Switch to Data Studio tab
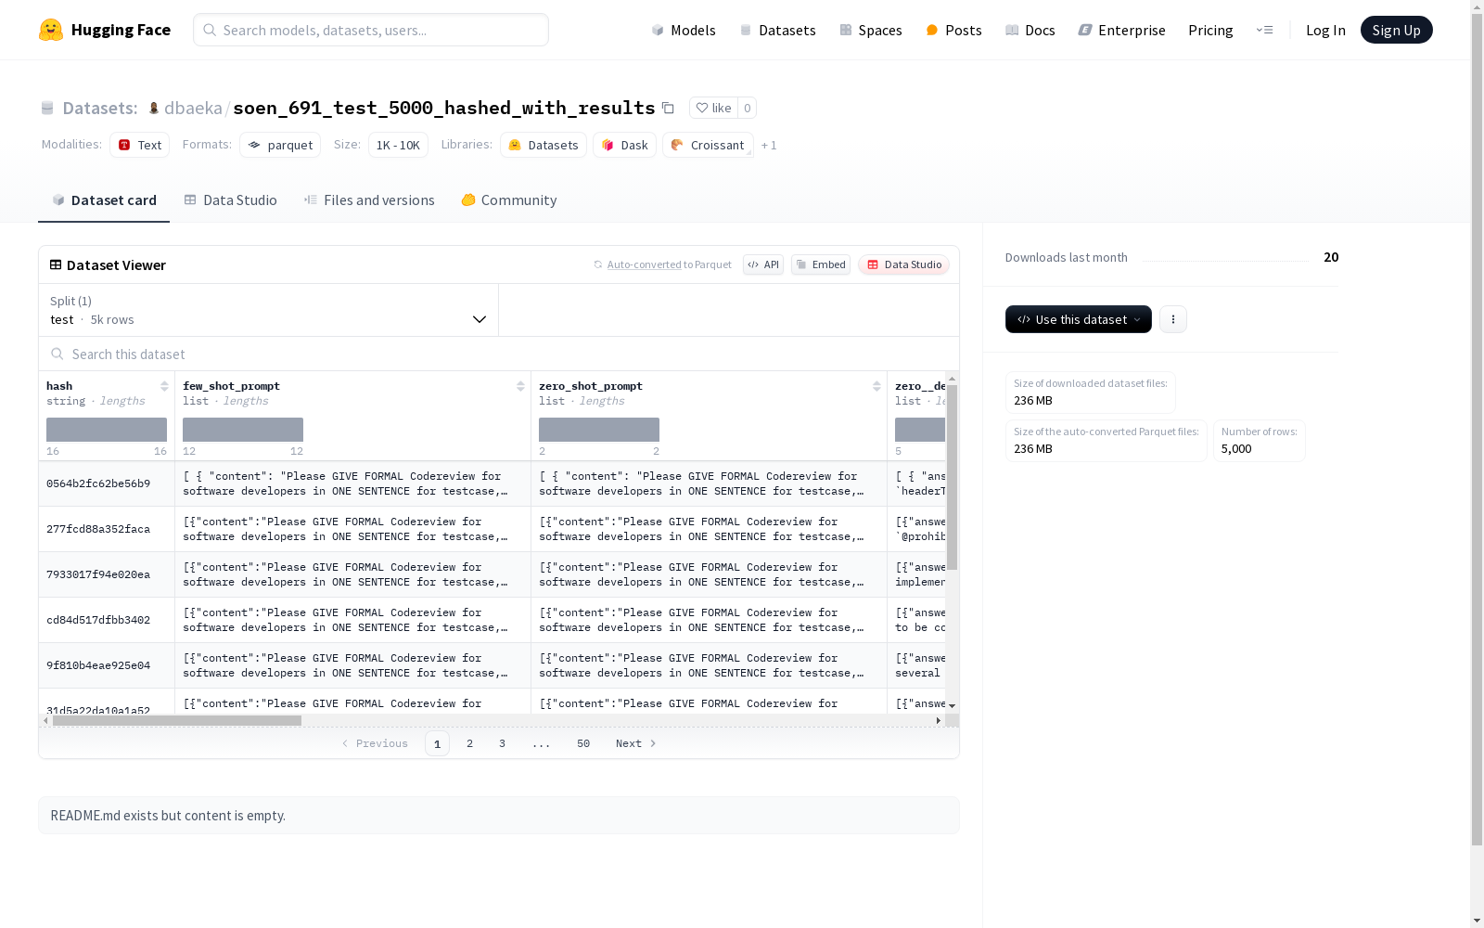 click(x=230, y=200)
